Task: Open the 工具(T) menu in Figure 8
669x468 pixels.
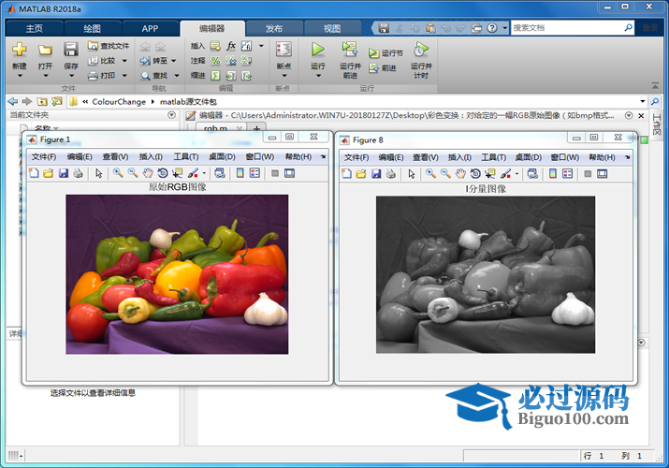Action: (x=493, y=157)
